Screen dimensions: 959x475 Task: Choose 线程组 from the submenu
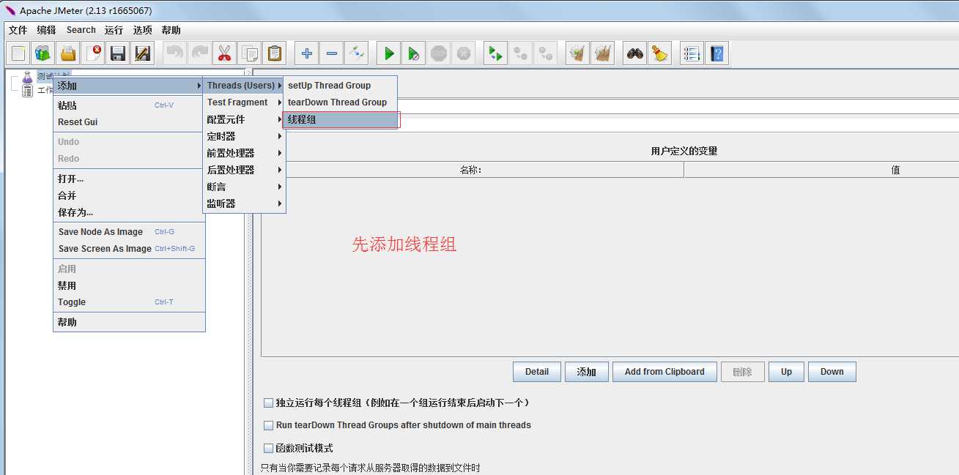click(341, 119)
